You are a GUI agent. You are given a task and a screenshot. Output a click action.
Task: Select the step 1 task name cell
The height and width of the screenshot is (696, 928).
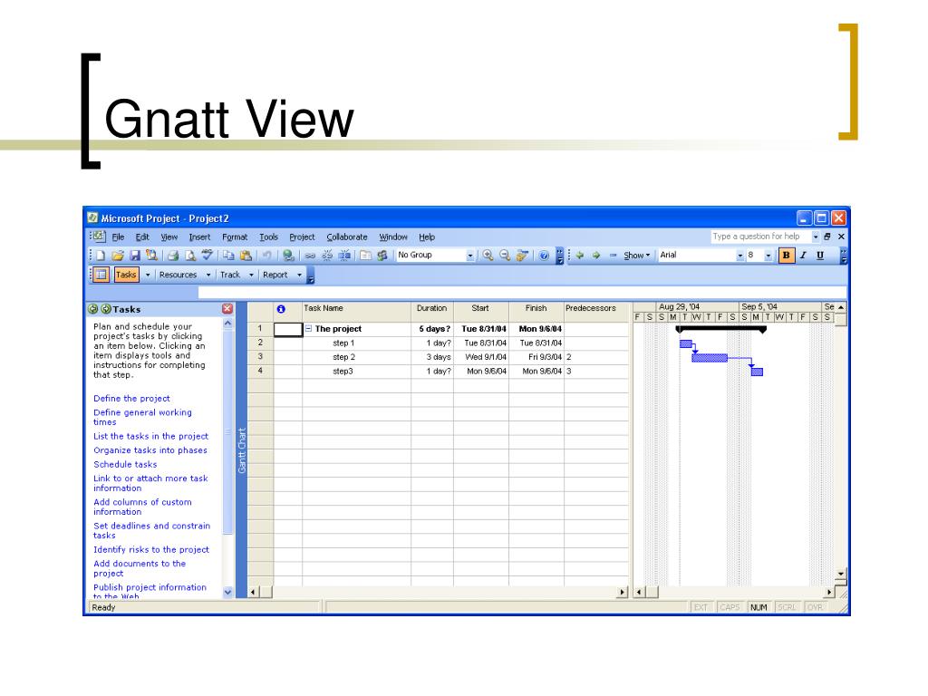(356, 343)
